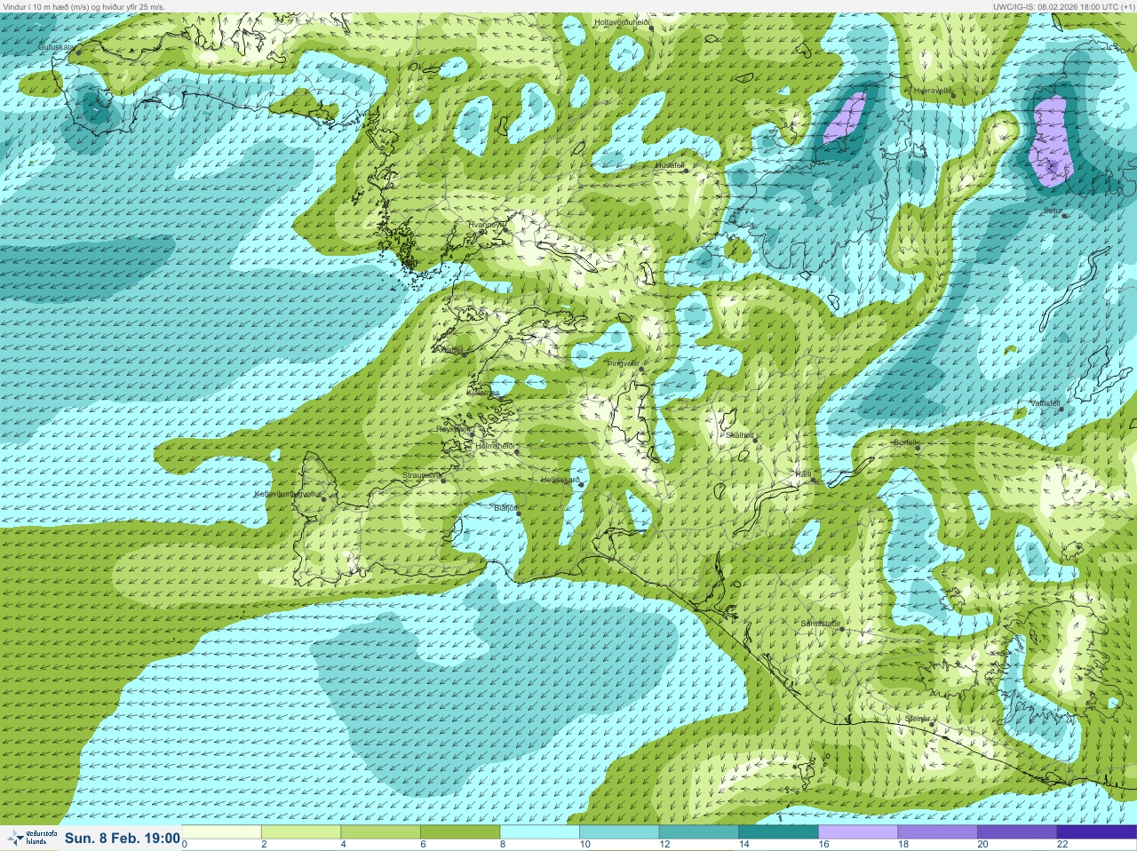Click the Skálholt station label
The image size is (1137, 851).
pos(740,435)
